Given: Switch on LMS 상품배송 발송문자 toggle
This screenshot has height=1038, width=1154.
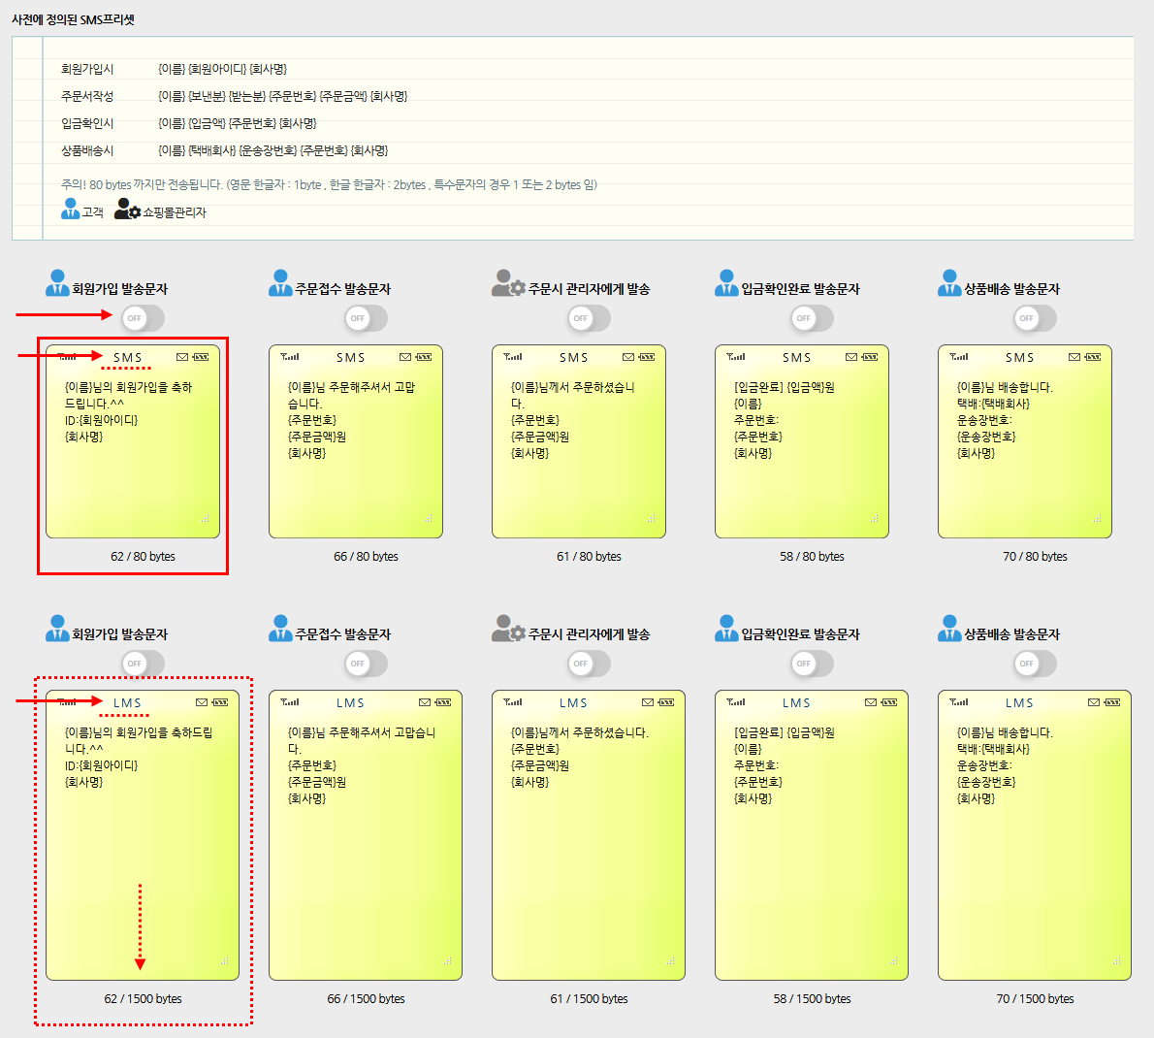Looking at the screenshot, I should point(1035,664).
